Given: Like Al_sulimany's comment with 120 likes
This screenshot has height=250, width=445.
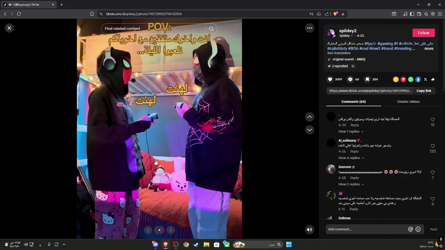Looking at the screenshot, I should pos(432,146).
